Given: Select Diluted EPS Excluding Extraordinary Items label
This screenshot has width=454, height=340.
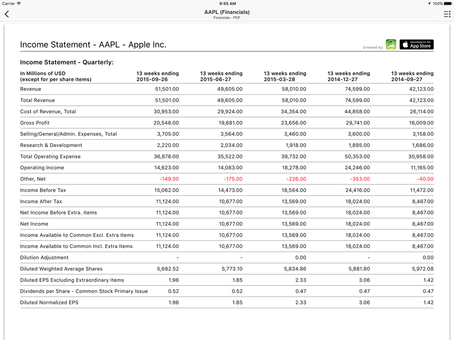Looking at the screenshot, I should pyautogui.click(x=72, y=280).
